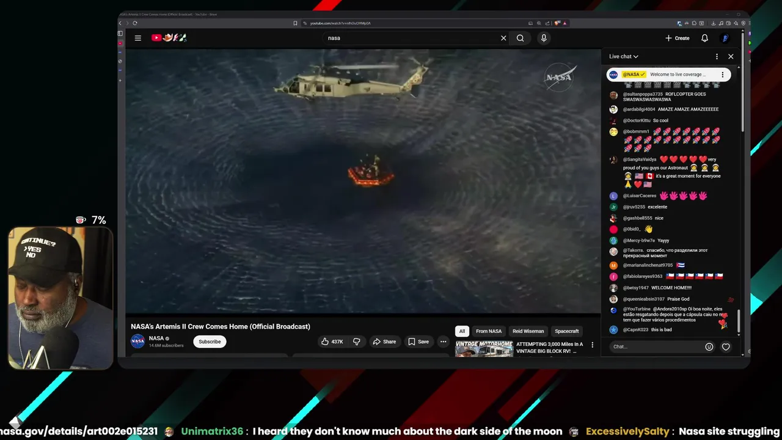Clear the 'nasa' search text

coord(503,38)
